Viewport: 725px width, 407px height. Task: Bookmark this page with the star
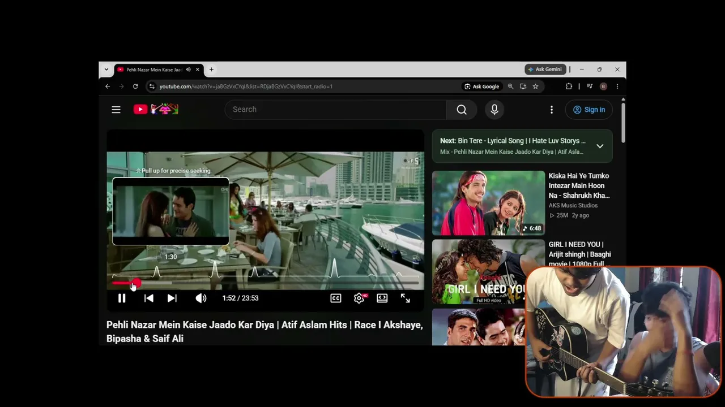pyautogui.click(x=535, y=86)
